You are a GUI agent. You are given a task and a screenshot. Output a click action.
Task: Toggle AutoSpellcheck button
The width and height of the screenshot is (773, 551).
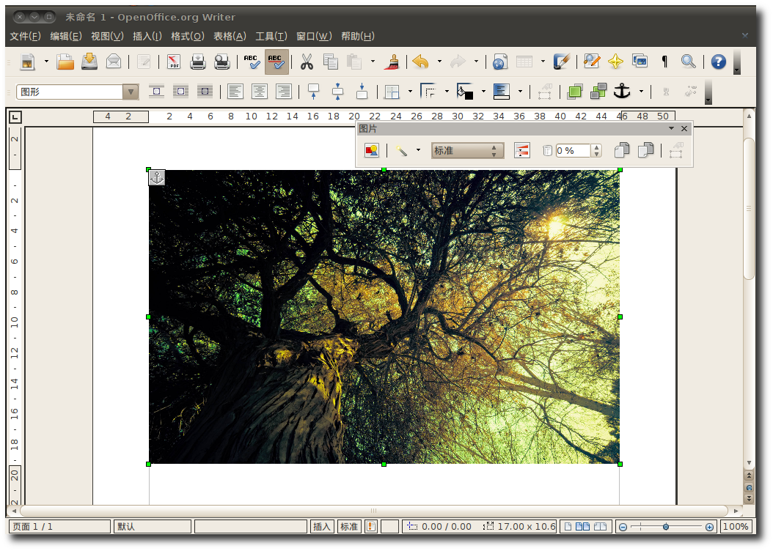(x=276, y=62)
